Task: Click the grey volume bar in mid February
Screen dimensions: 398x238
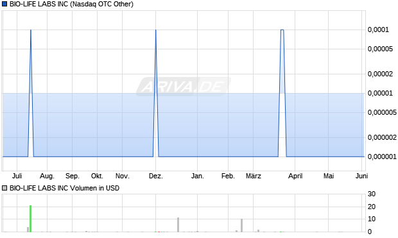Action: pyautogui.click(x=241, y=225)
